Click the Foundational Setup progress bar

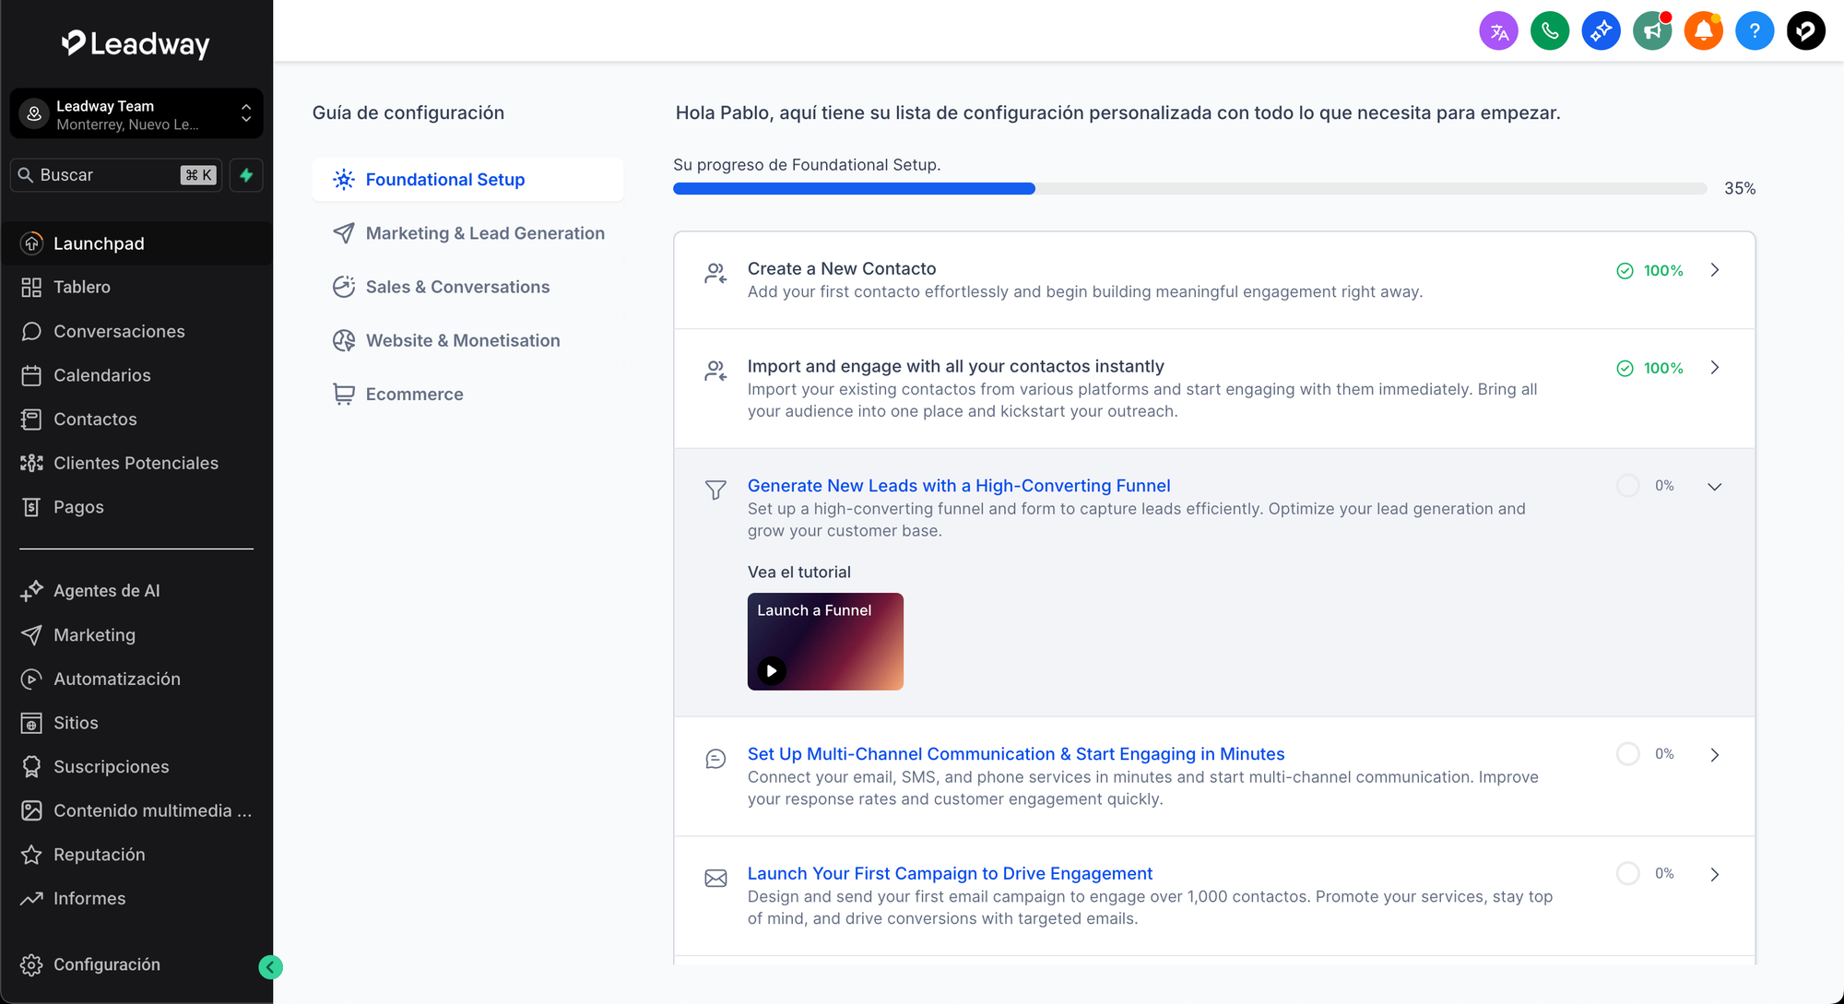pos(1189,189)
